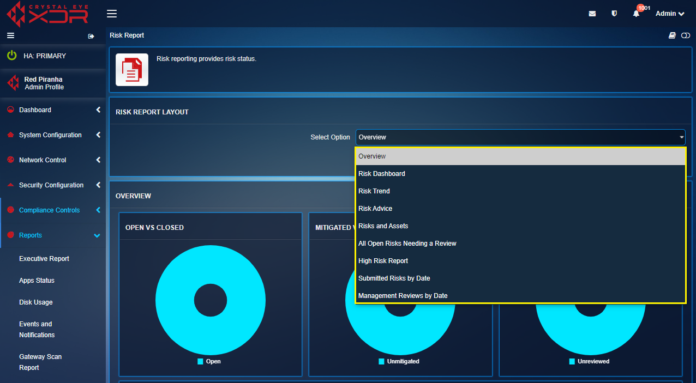Screen dimensions: 696x383
Task: Click the OPEN VS CLOSED chart title
Action: (154, 228)
